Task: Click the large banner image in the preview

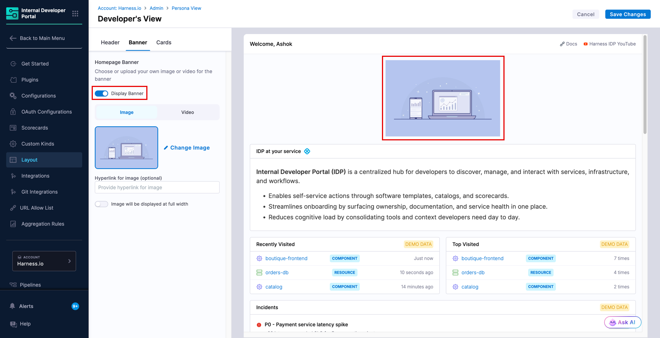Action: click(x=443, y=98)
